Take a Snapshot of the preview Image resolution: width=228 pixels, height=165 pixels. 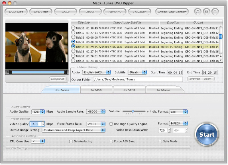tap(58, 79)
